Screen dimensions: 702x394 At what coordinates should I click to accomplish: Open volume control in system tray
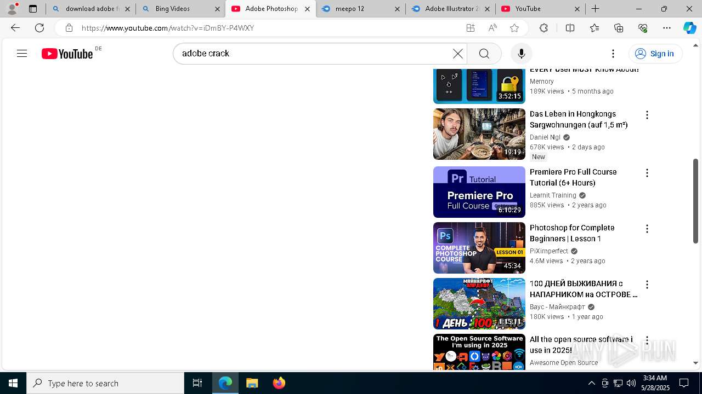click(x=631, y=383)
